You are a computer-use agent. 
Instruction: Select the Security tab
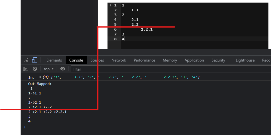[218, 60]
